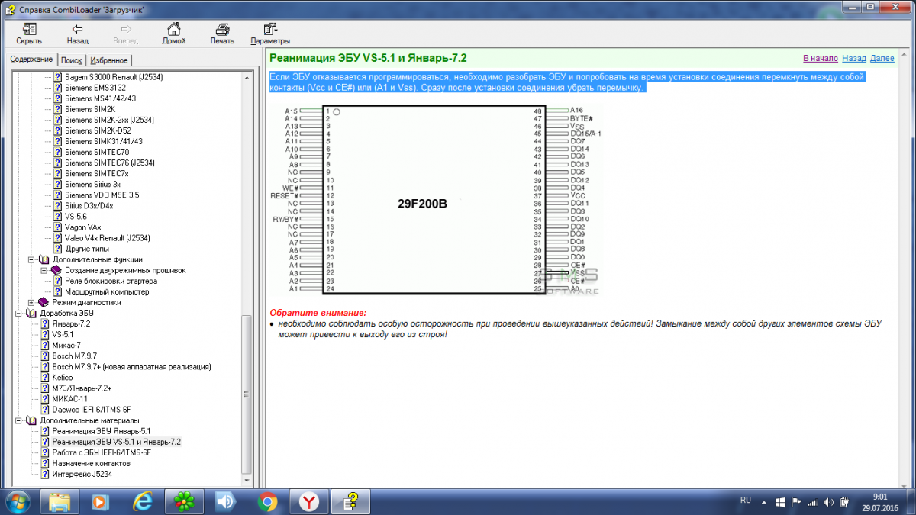Click the Скрыть toolbar icon
Image resolution: width=916 pixels, height=515 pixels.
click(29, 32)
